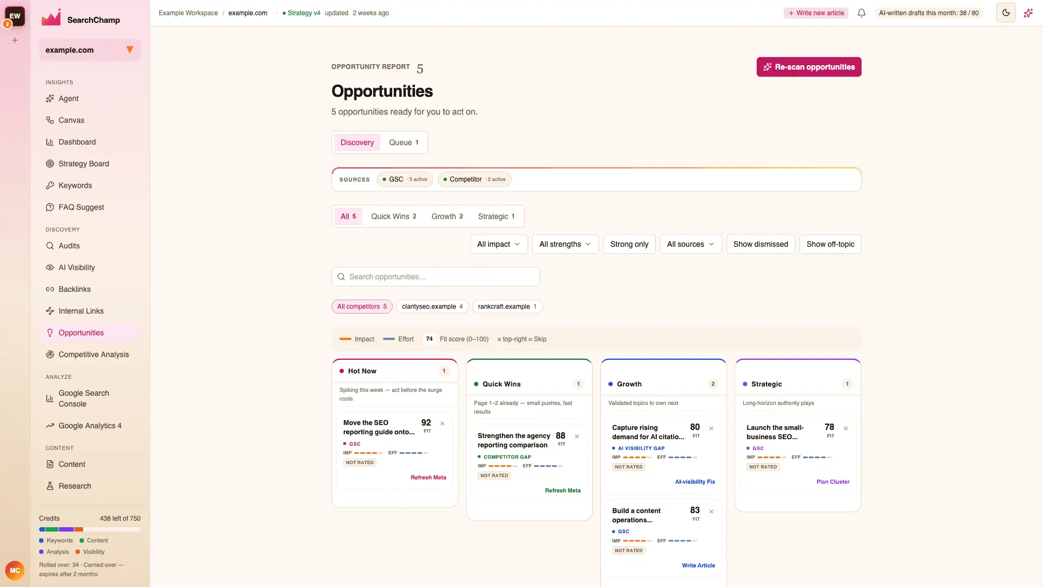Select the Quick Wins filter tab
This screenshot has width=1043, height=587.
click(x=393, y=216)
